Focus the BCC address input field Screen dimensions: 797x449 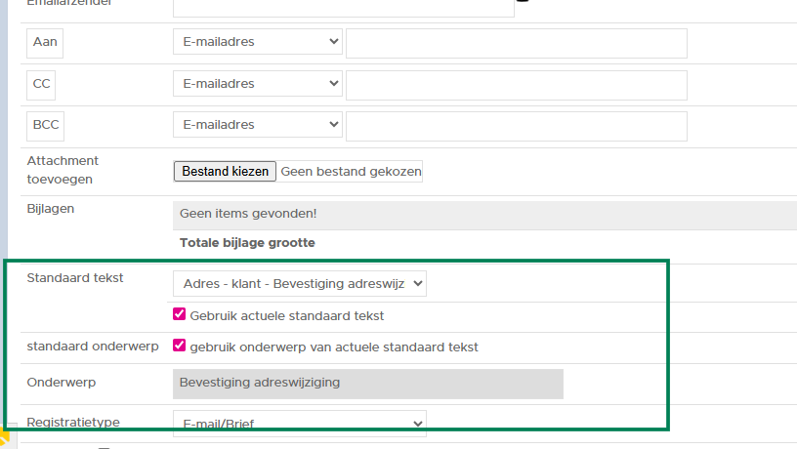pos(516,126)
